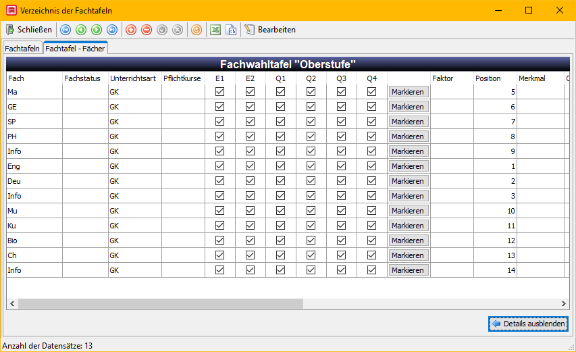This screenshot has height=352, width=576.
Task: Click Pflichtkurse cell in SP row
Action: 183,122
